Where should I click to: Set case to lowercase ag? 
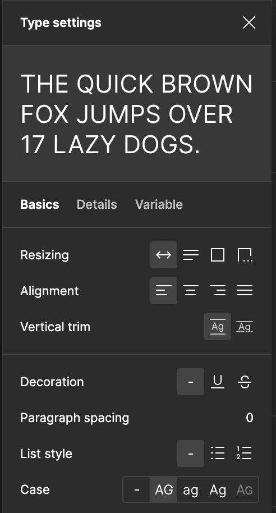[x=191, y=490]
